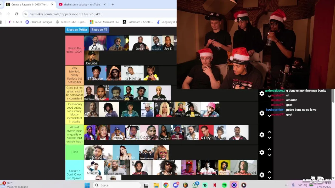
Task: View site information icon beside URL
Action: [x=25, y=14]
